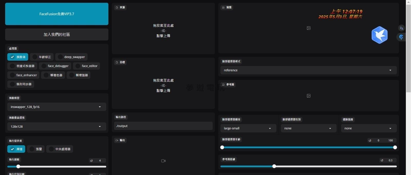Reset the face selector age range
Screen dimensions: 411x175
tap(370, 140)
